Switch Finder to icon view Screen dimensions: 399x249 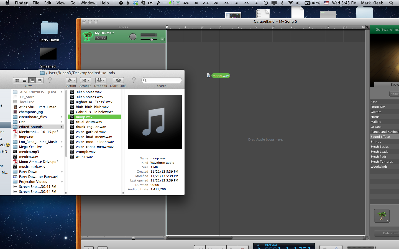tap(17, 80)
